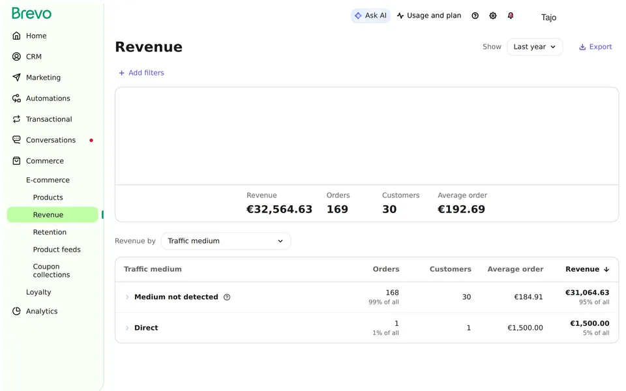Screen dimensions: 626x391
Task: Select E-commerce submenu item
Action: coord(48,180)
